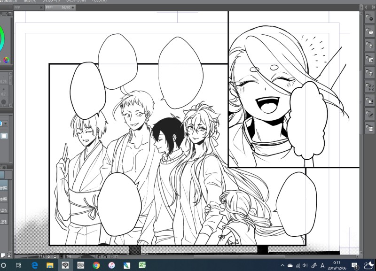Open the volume control in system tray
376x271 pixels.
point(305,265)
